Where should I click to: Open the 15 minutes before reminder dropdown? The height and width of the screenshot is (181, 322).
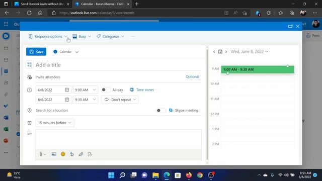coord(55,123)
